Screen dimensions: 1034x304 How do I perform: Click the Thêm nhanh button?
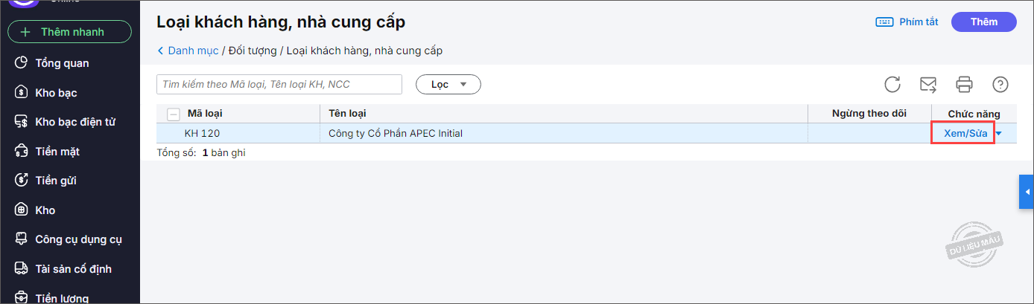coord(69,32)
